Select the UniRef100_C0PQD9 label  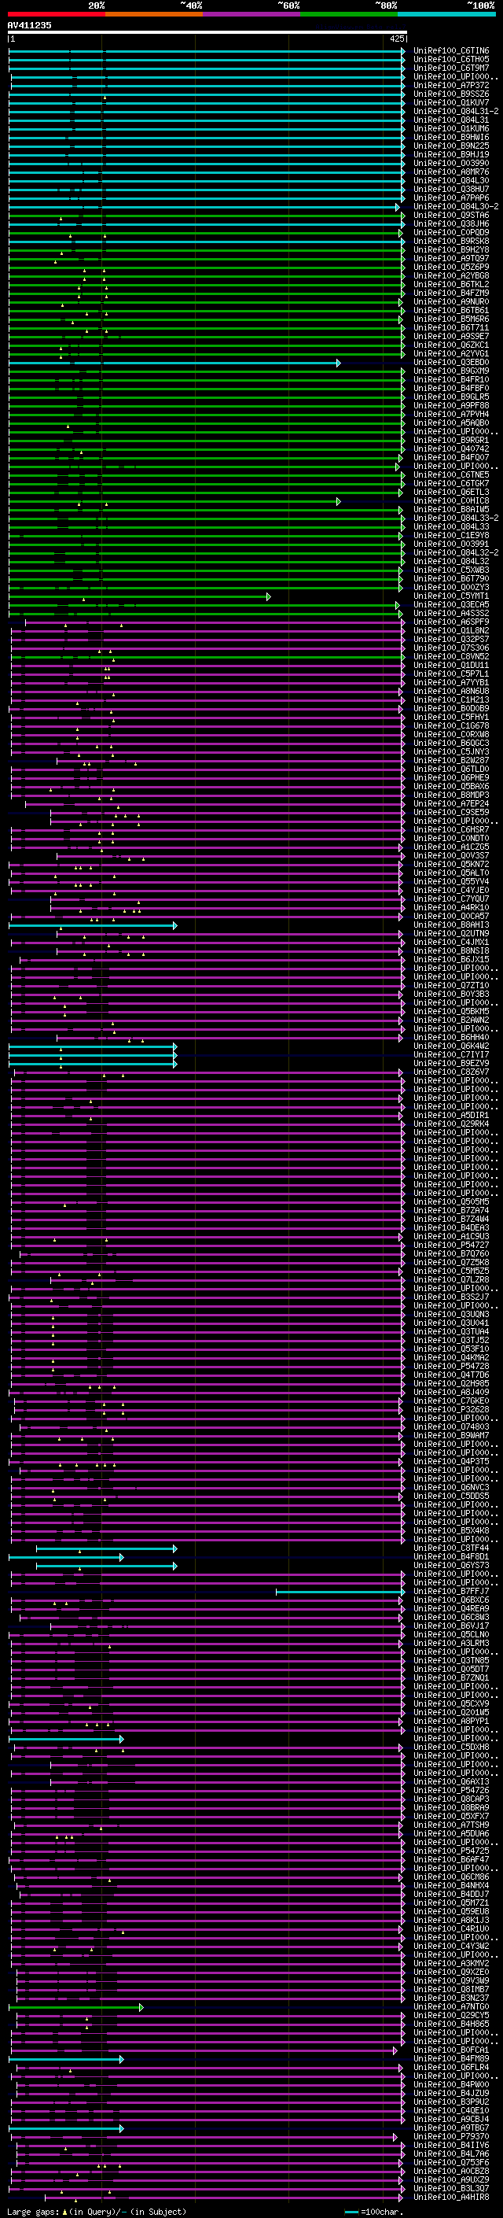coord(451,232)
